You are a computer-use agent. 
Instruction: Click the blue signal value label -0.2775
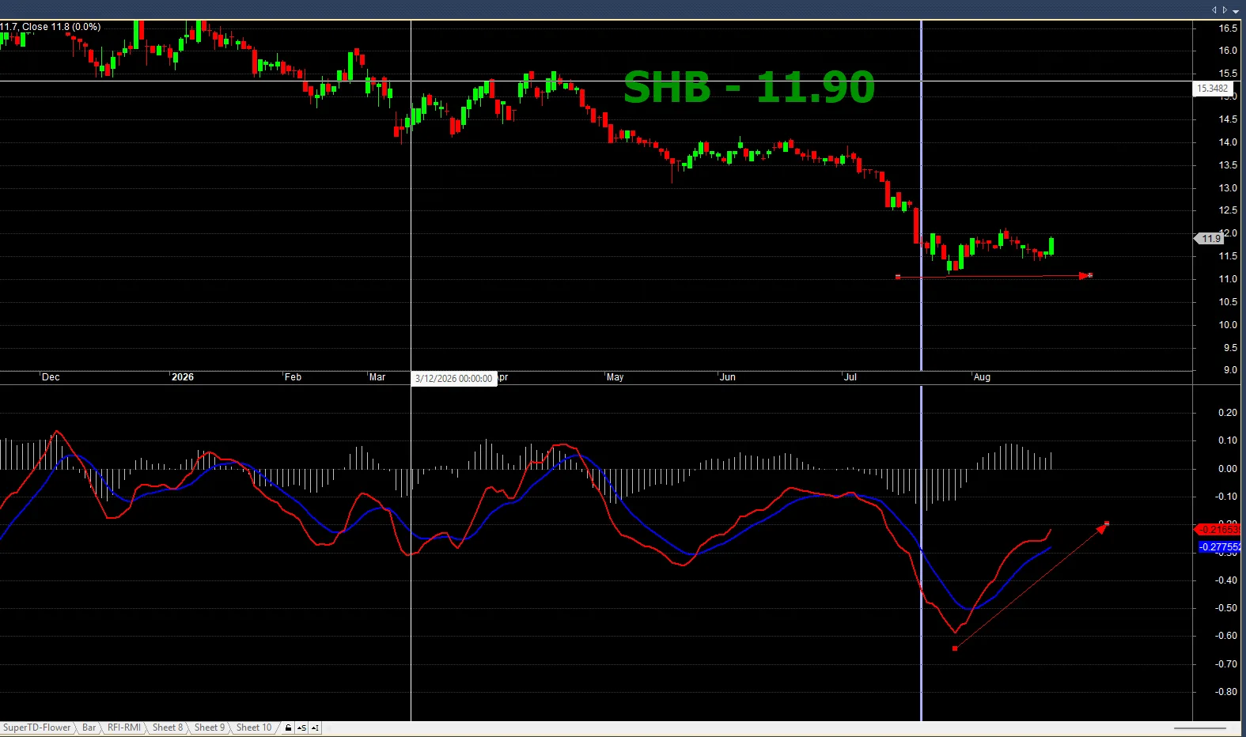pyautogui.click(x=1219, y=547)
